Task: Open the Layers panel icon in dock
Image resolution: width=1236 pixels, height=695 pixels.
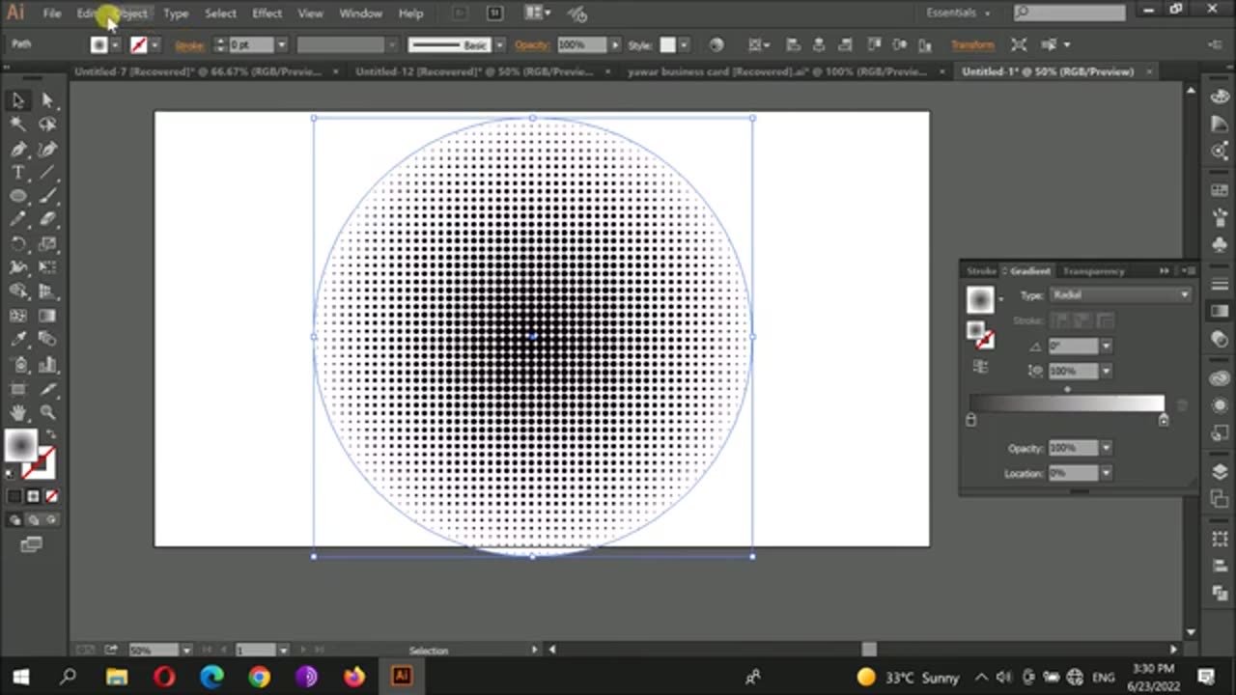Action: (x=1220, y=471)
